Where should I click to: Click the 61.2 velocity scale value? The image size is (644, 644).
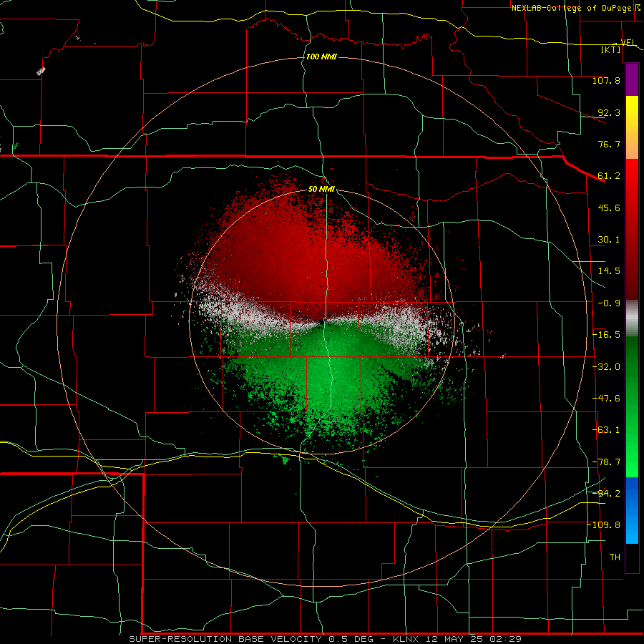(x=609, y=176)
